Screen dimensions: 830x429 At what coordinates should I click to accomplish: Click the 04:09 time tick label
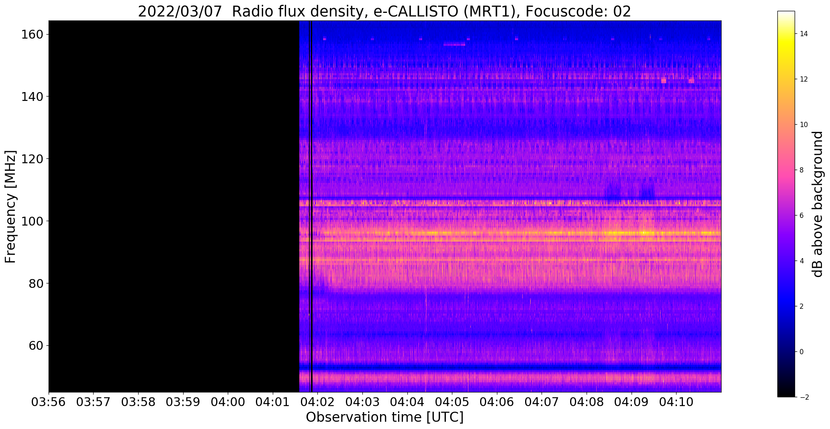(632, 402)
